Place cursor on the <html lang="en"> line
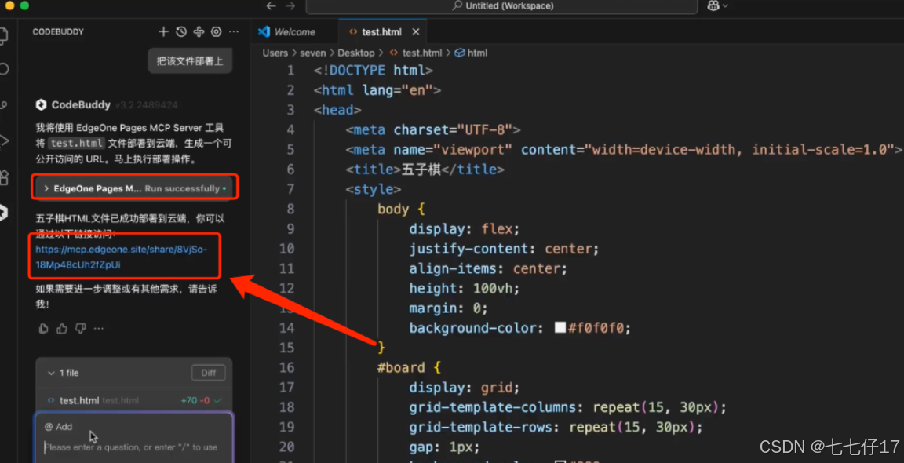The width and height of the screenshot is (904, 463). [x=377, y=90]
